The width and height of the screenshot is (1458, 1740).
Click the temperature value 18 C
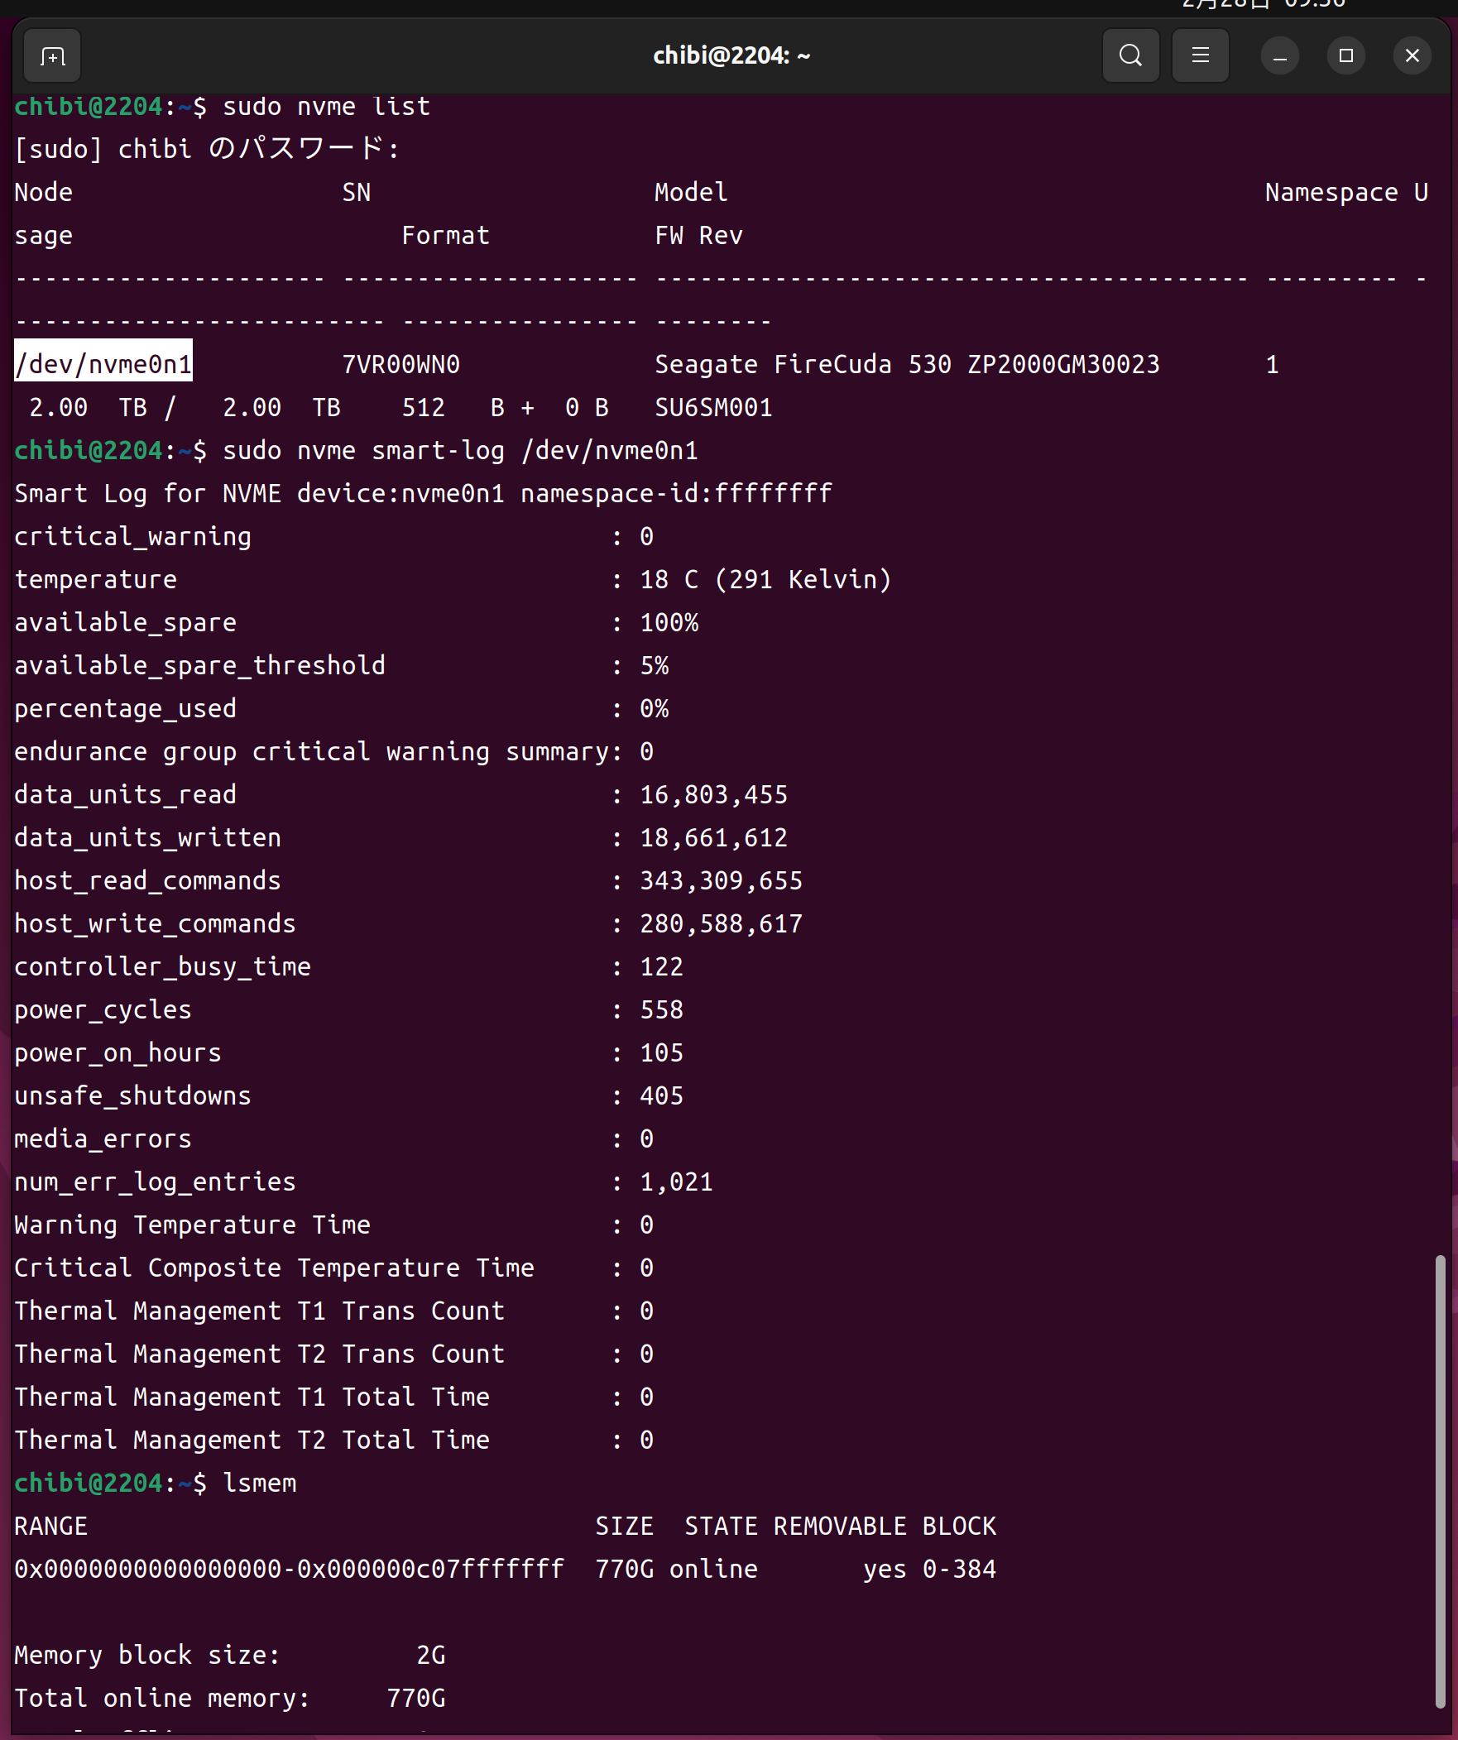(x=669, y=580)
